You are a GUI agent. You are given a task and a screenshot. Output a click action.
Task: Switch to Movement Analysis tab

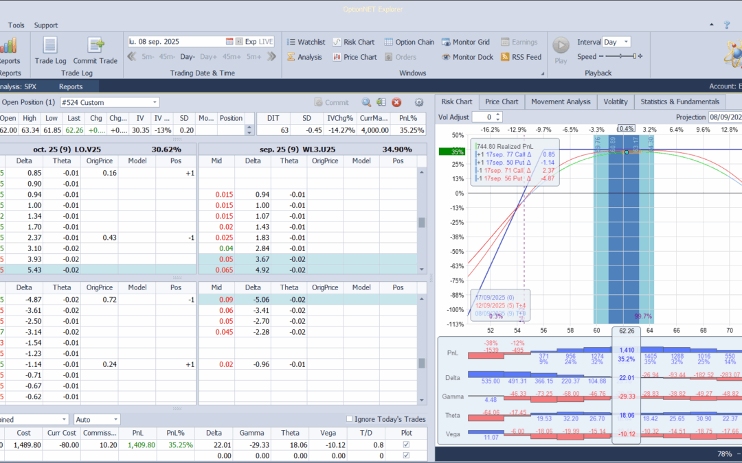(x=561, y=102)
